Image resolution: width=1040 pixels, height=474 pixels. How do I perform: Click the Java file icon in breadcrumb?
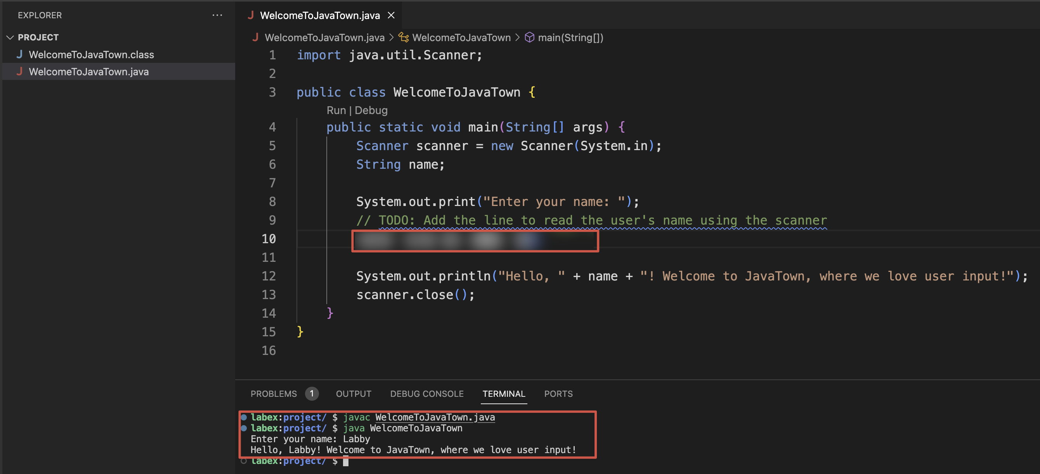[255, 38]
